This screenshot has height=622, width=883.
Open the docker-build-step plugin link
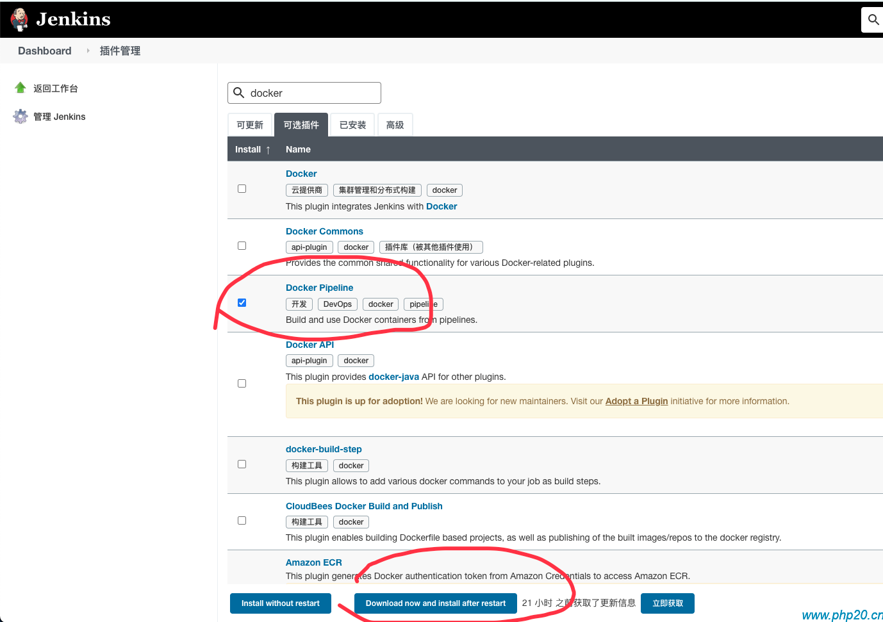(x=324, y=449)
